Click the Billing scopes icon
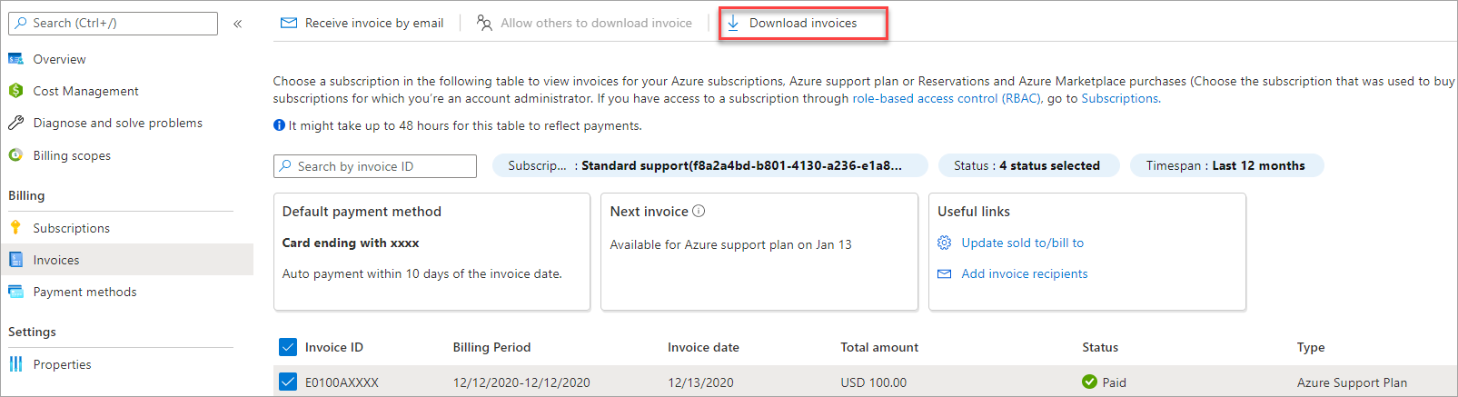Image resolution: width=1458 pixels, height=397 pixels. pos(15,155)
